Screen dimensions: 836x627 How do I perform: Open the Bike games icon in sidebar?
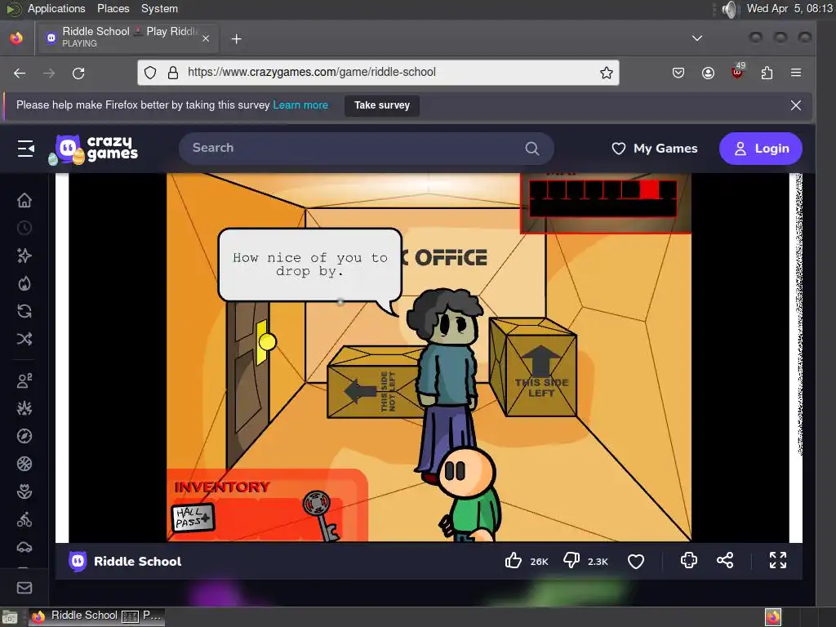click(x=24, y=519)
